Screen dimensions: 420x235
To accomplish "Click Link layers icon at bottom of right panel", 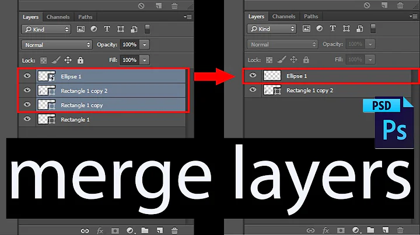I will [311, 230].
